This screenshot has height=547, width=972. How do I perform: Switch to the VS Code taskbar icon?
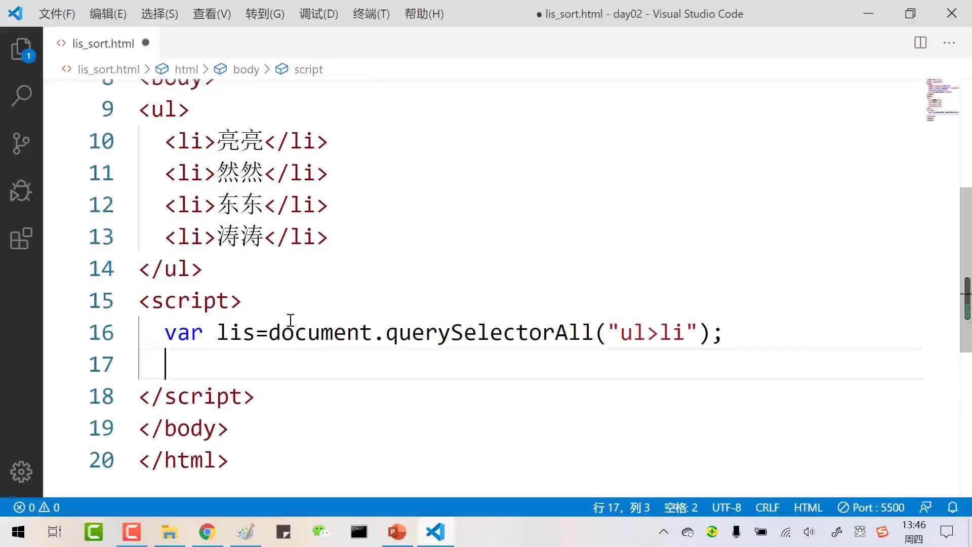coord(435,532)
